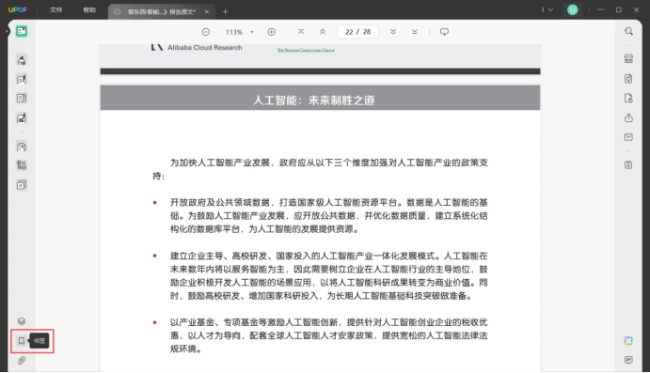Open the 文件 menu

point(55,9)
